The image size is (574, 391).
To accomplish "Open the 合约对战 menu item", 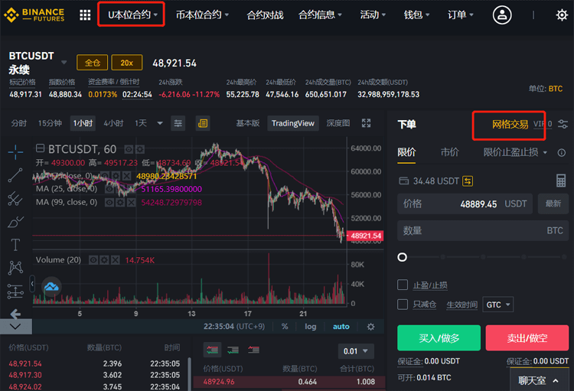I will [x=265, y=15].
